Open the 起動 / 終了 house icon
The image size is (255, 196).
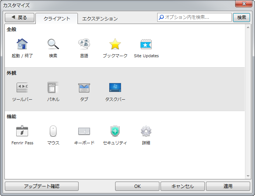[x=22, y=44]
